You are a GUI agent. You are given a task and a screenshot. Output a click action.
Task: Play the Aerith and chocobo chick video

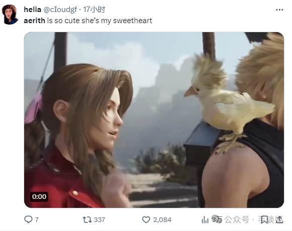154,120
